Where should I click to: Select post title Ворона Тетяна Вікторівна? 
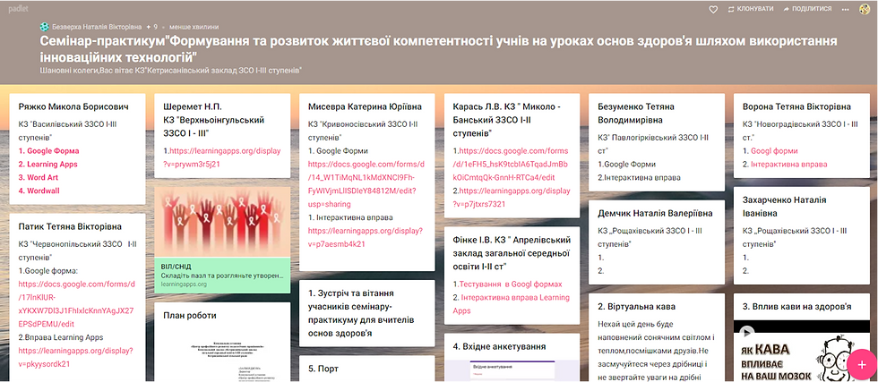tap(796, 106)
